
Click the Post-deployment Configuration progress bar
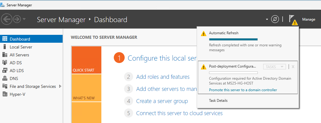coord(233,73)
